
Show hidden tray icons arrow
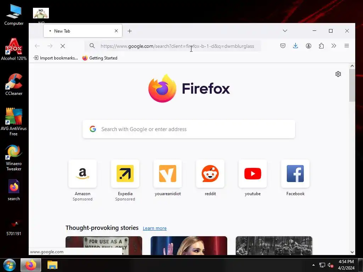point(313,265)
